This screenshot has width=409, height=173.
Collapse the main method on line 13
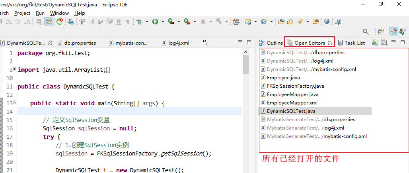pos(15,102)
